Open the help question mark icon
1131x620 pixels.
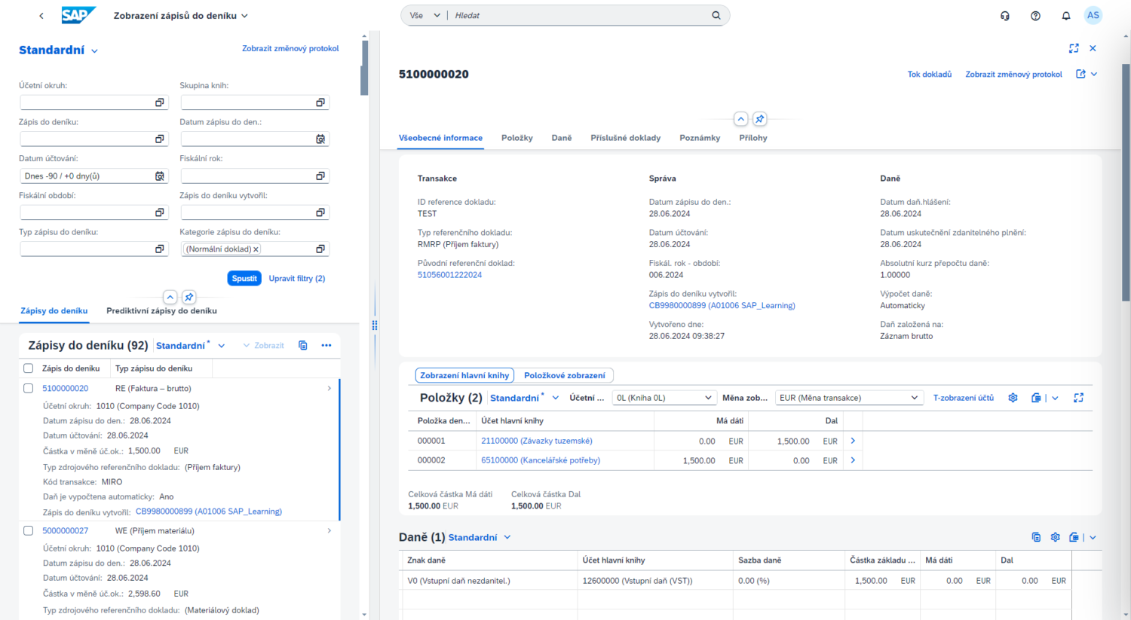(x=1035, y=16)
